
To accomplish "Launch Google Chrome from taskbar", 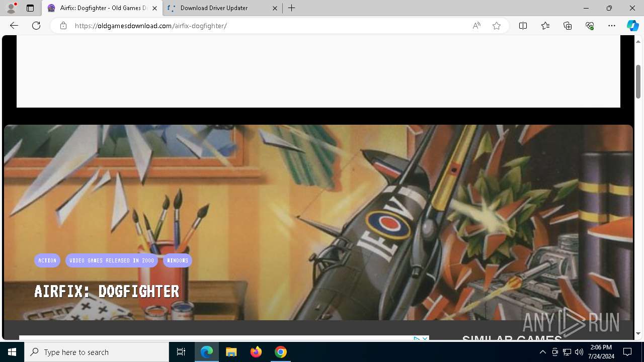I will 281,352.
